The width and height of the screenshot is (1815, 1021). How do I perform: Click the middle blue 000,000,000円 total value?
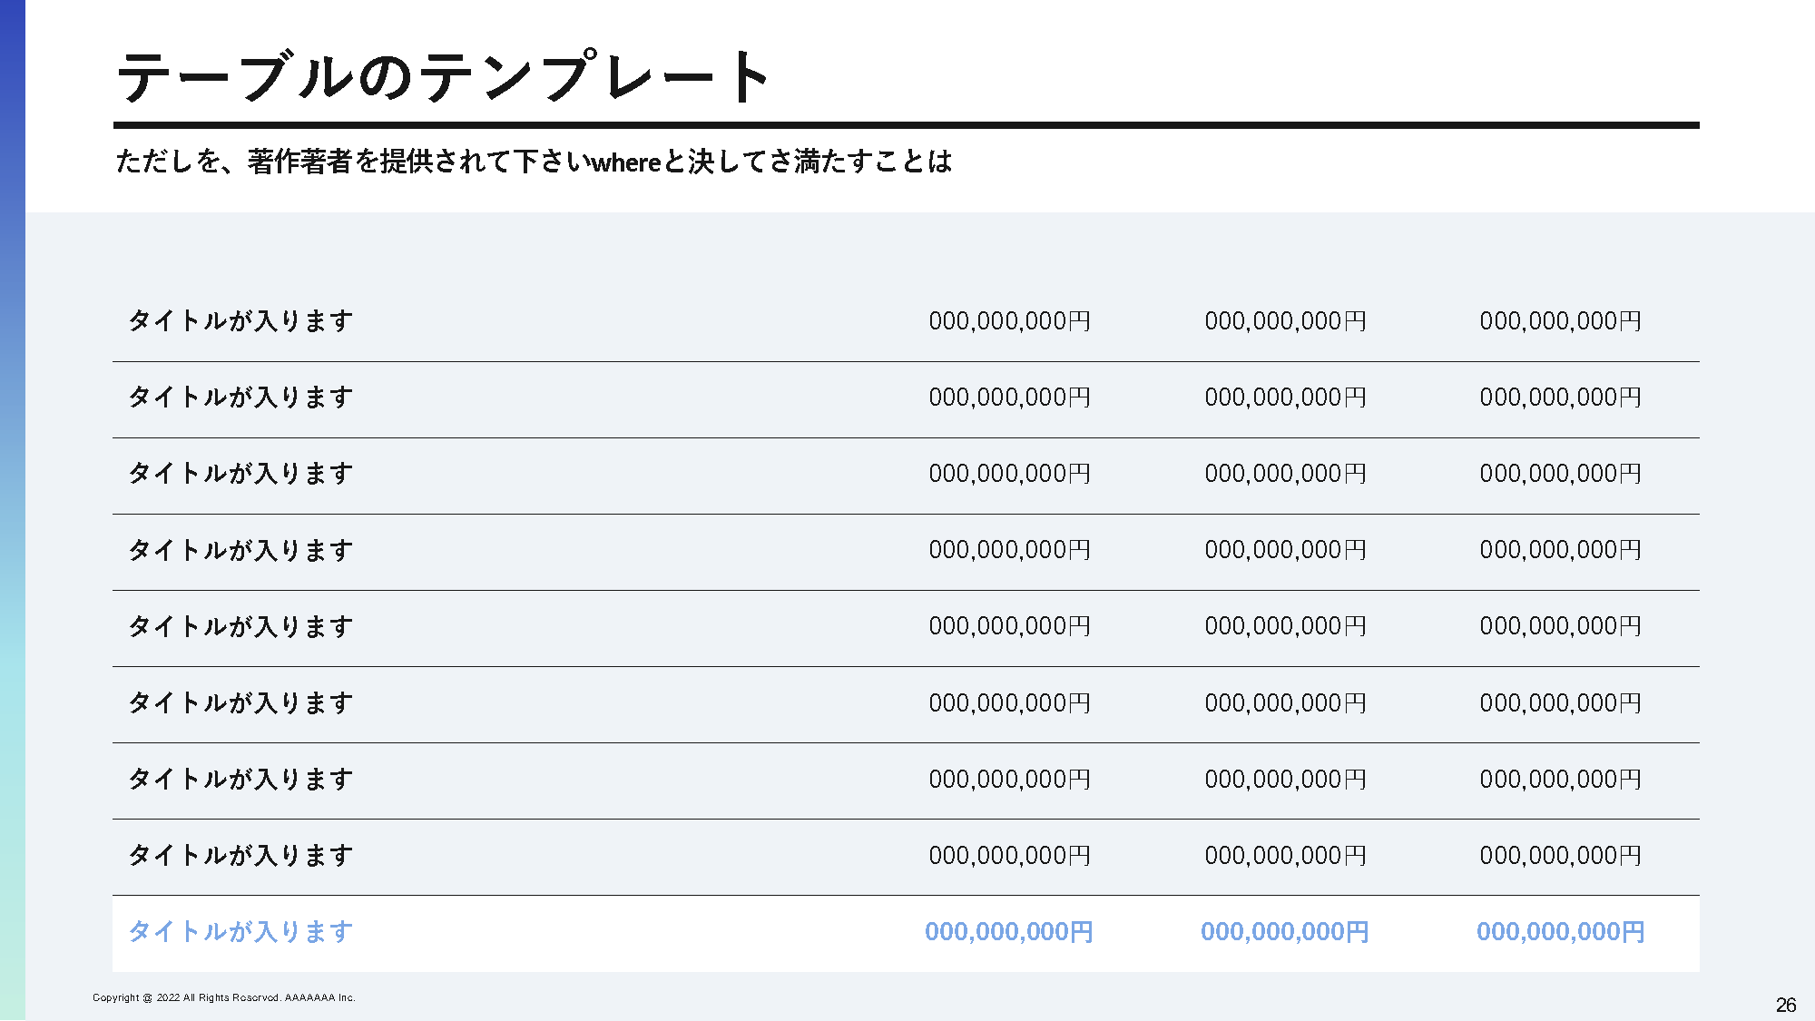click(x=1284, y=932)
